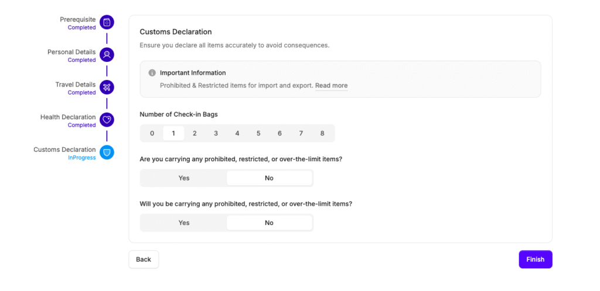Open the Health Declaration step label
600x291 pixels.
pyautogui.click(x=68, y=117)
